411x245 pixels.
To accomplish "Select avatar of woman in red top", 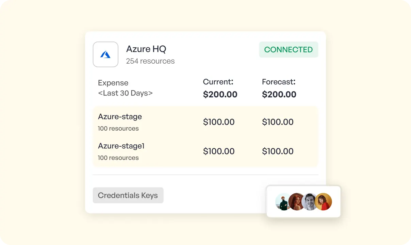I will 324,202.
